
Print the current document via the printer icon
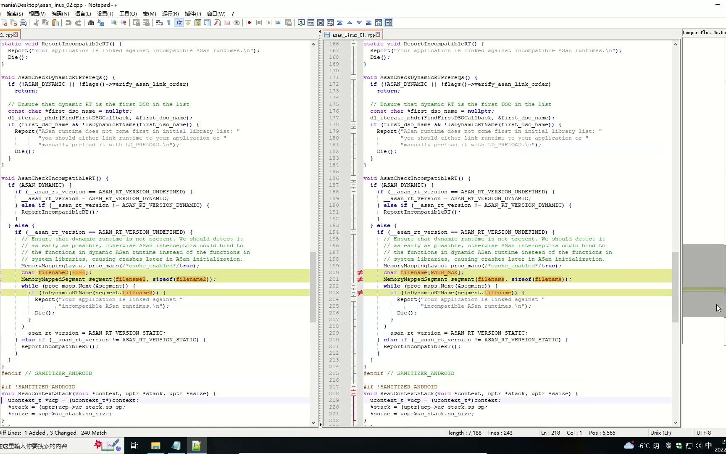(23, 23)
